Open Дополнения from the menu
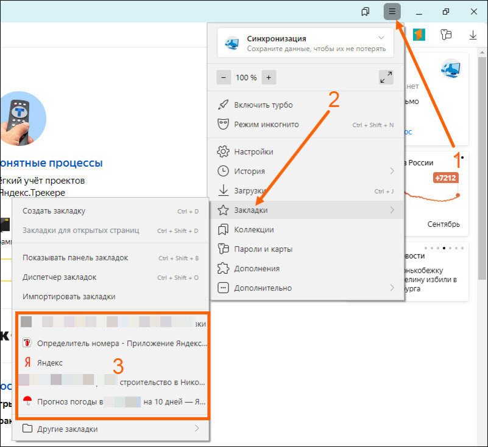This screenshot has height=447, width=488. click(x=306, y=268)
